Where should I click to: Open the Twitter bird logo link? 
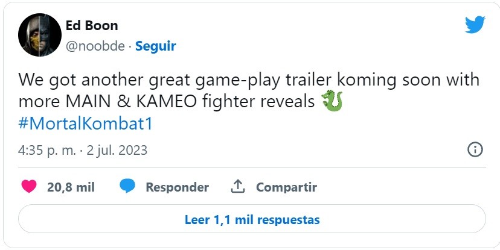[x=475, y=24]
